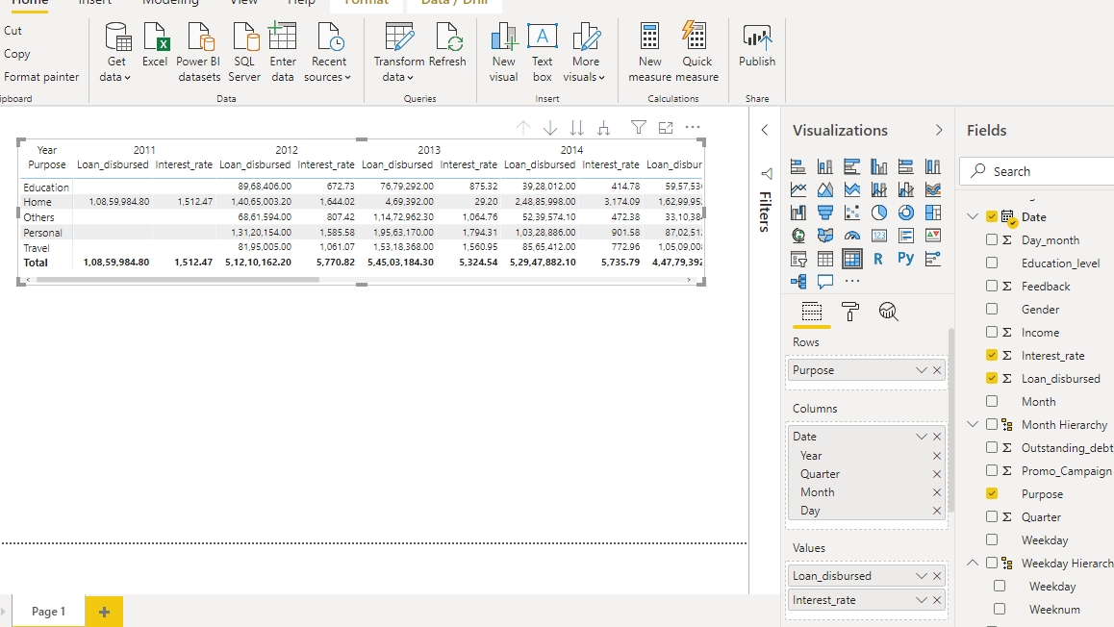Click Format painter in clipboard
Image resolution: width=1114 pixels, height=627 pixels.
pyautogui.click(x=41, y=77)
